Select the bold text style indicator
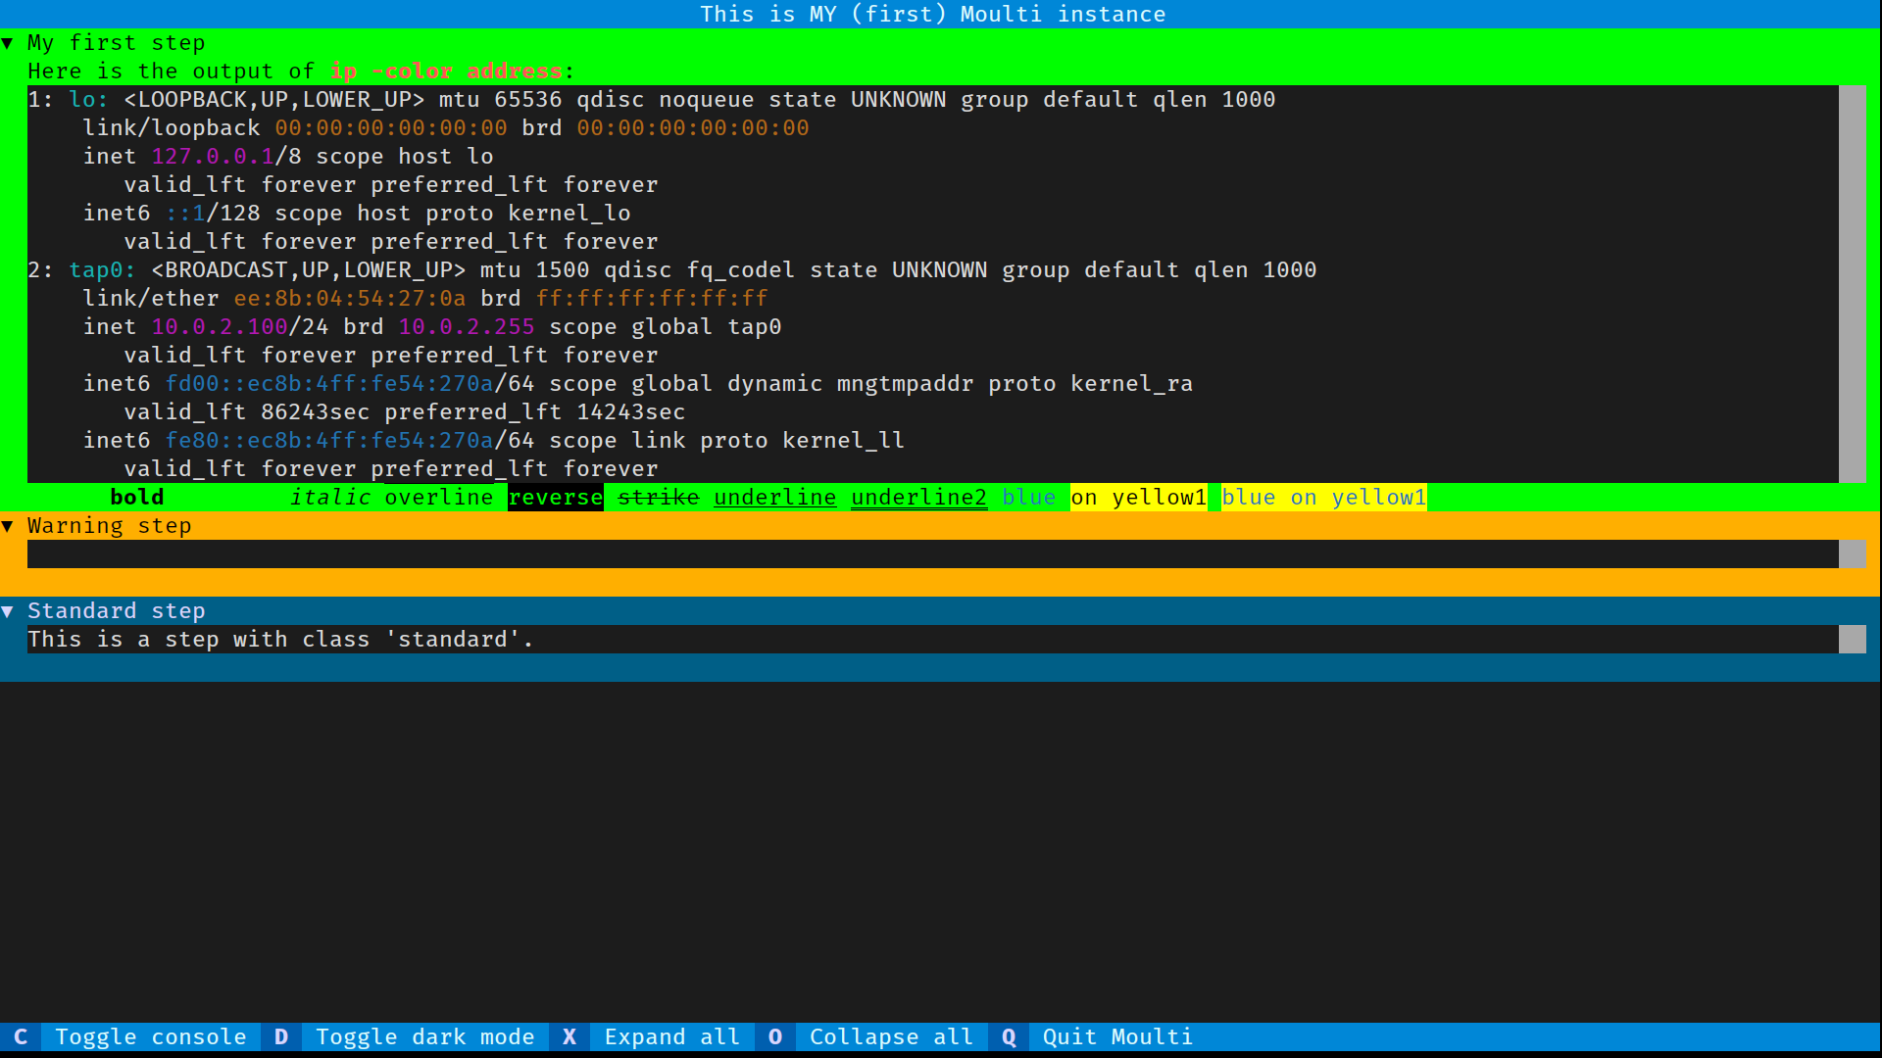The height and width of the screenshot is (1058, 1882). click(137, 498)
